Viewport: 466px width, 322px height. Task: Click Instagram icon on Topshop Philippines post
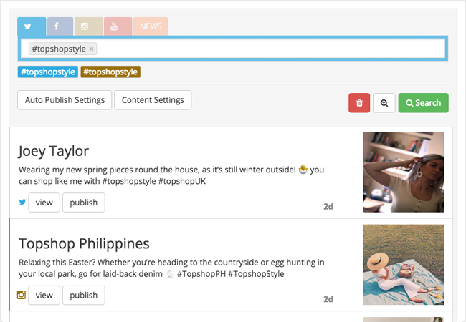pyautogui.click(x=22, y=295)
